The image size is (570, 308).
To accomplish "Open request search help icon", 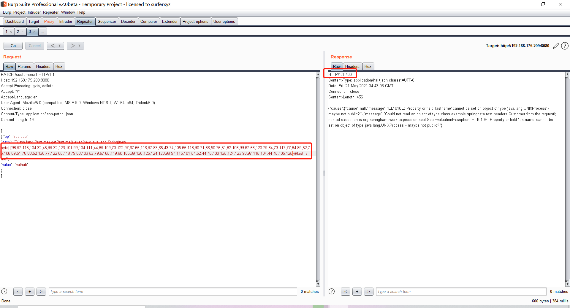I will (4, 291).
